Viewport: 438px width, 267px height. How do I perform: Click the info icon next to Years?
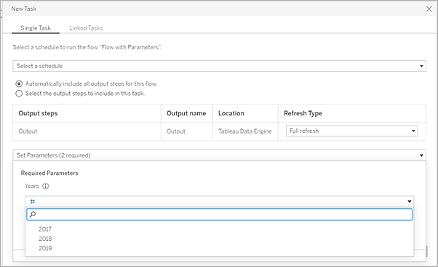point(45,186)
